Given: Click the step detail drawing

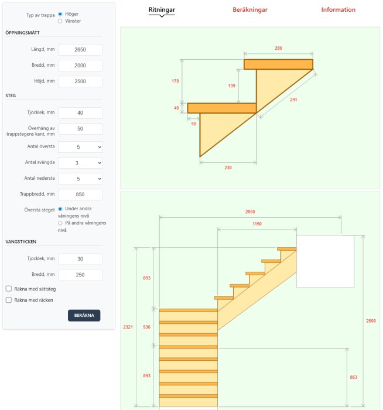Looking at the screenshot, I should [250, 108].
